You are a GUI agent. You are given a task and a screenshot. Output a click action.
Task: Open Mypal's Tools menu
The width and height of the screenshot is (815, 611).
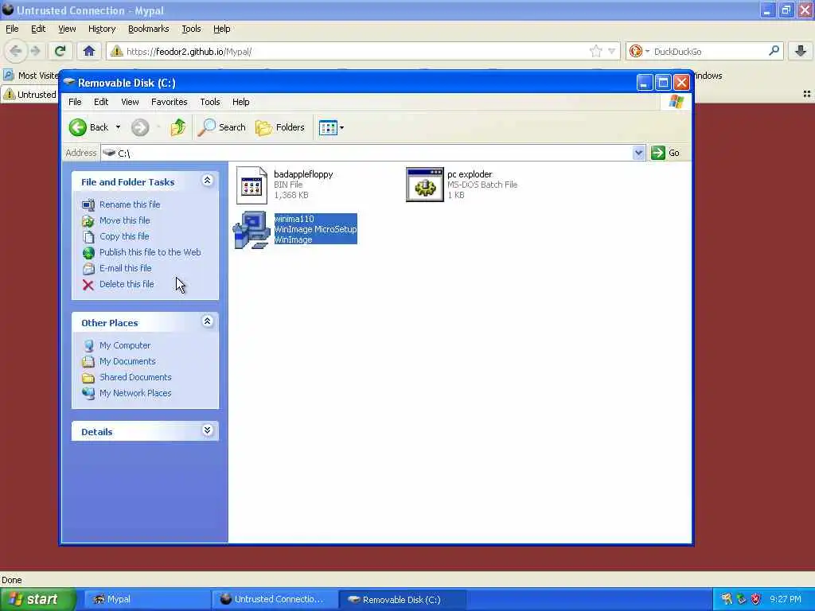click(x=191, y=29)
